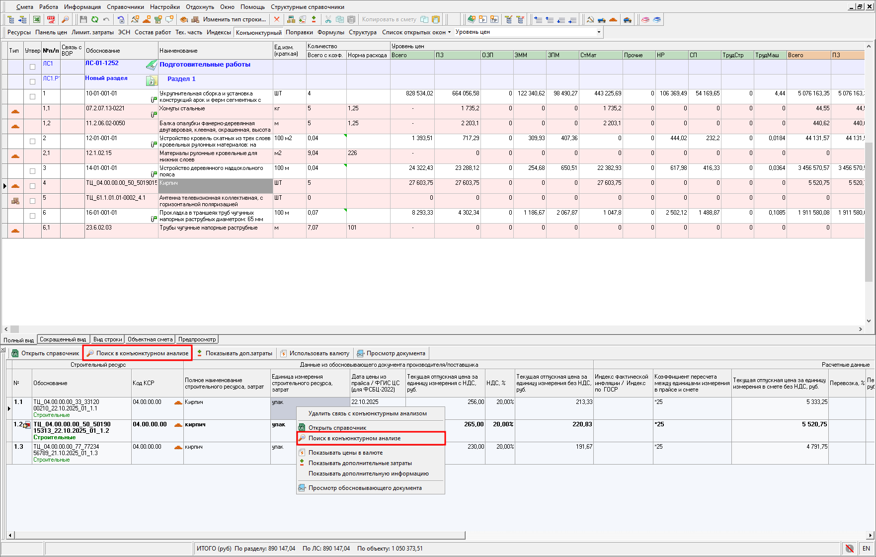This screenshot has height=557, width=876.
Task: Click the hammer and sickle icon
Action: pyautogui.click(x=590, y=19)
